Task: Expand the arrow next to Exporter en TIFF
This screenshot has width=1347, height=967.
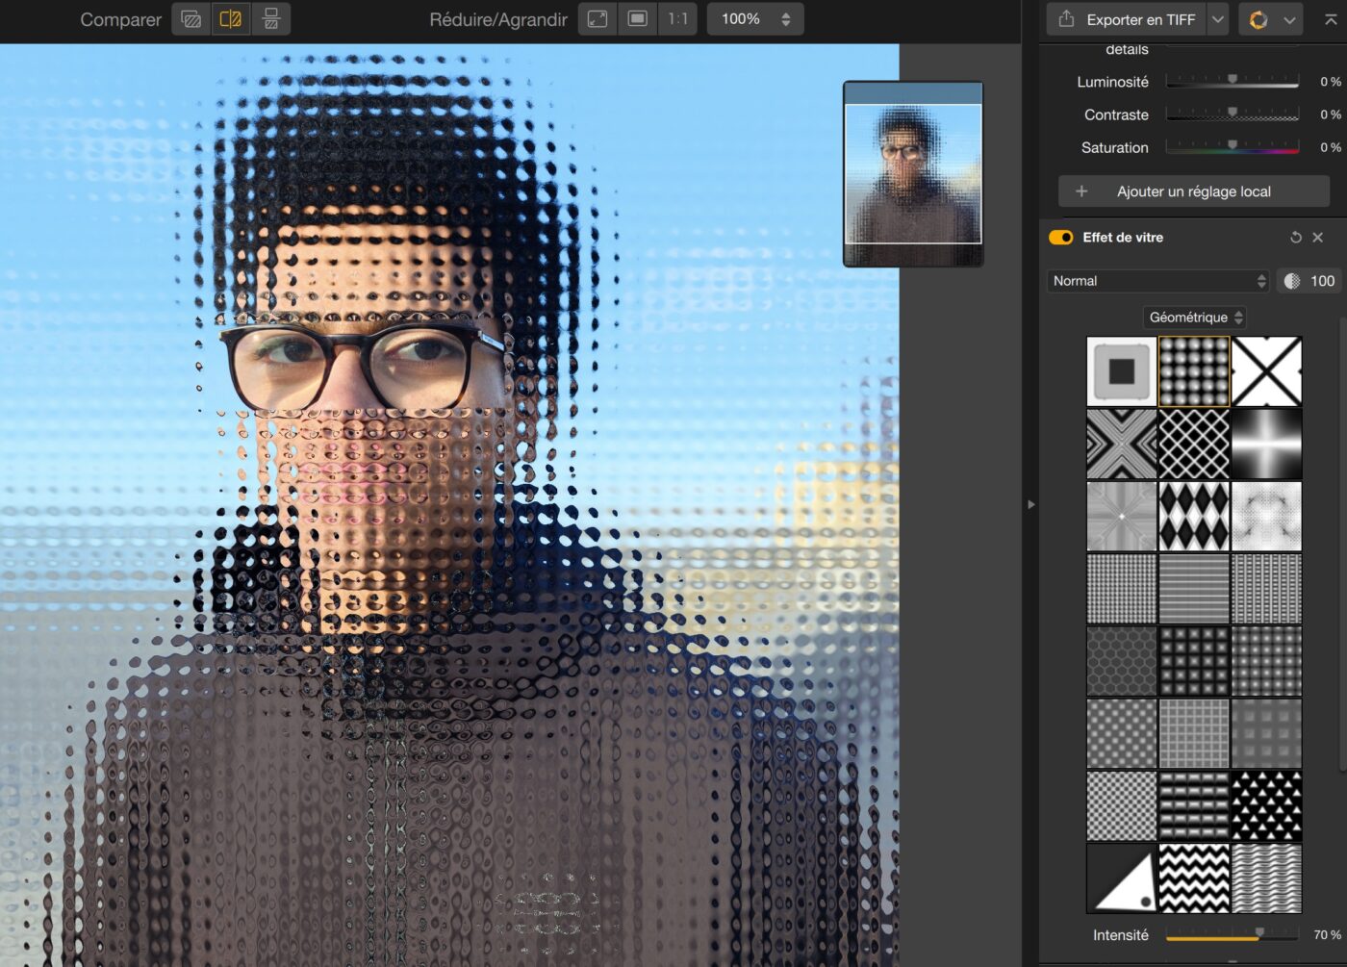Action: click(1218, 19)
